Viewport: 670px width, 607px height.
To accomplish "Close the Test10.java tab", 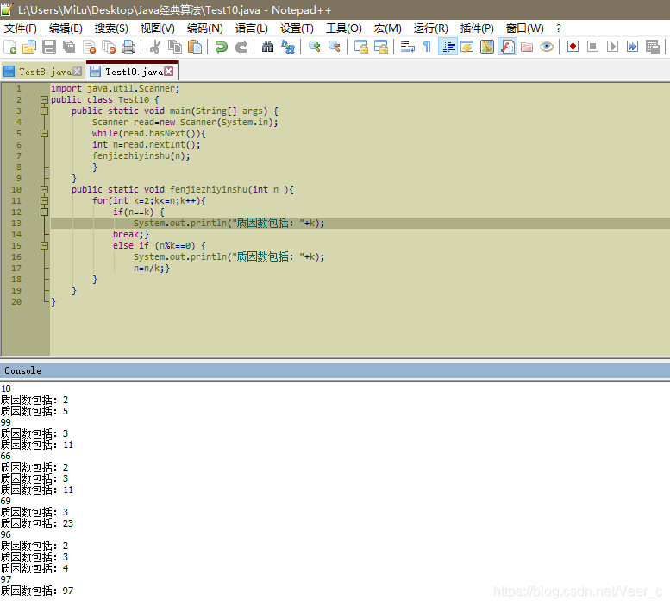I will pyautogui.click(x=169, y=72).
